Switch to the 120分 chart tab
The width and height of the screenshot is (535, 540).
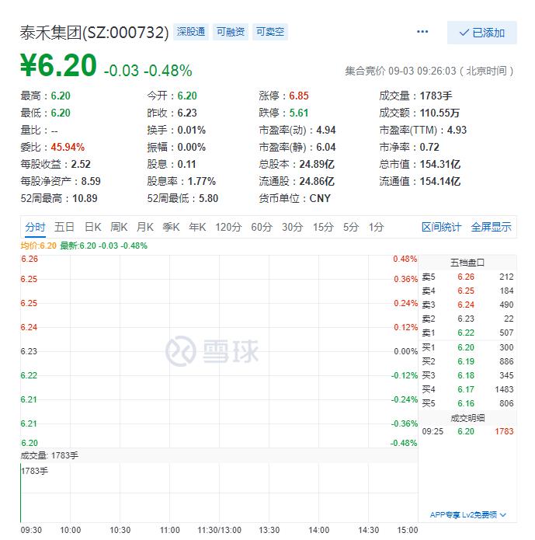pos(228,228)
